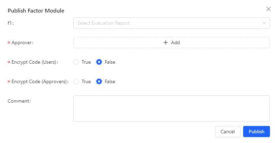
Task: Click the Publish Factor Module title
Action: pos(36,10)
